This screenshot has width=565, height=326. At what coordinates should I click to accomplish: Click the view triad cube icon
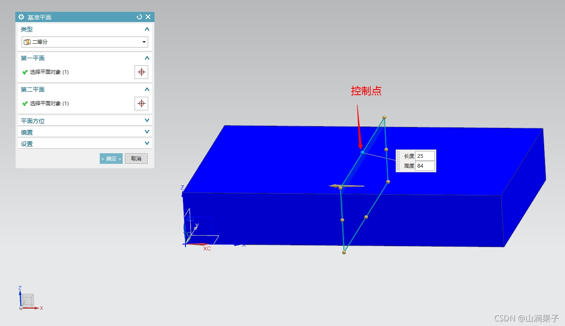[27, 300]
